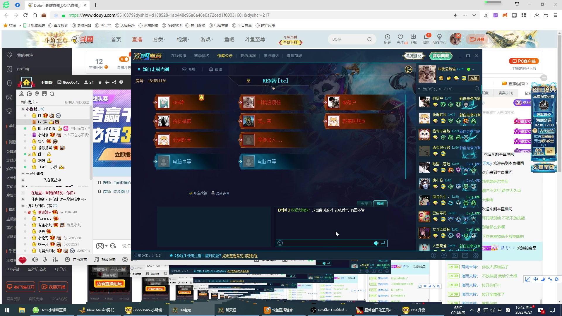Viewport: 562px width, 316px height.
Task: Open 道具商城 menu in 09电竞
Action: (x=294, y=56)
